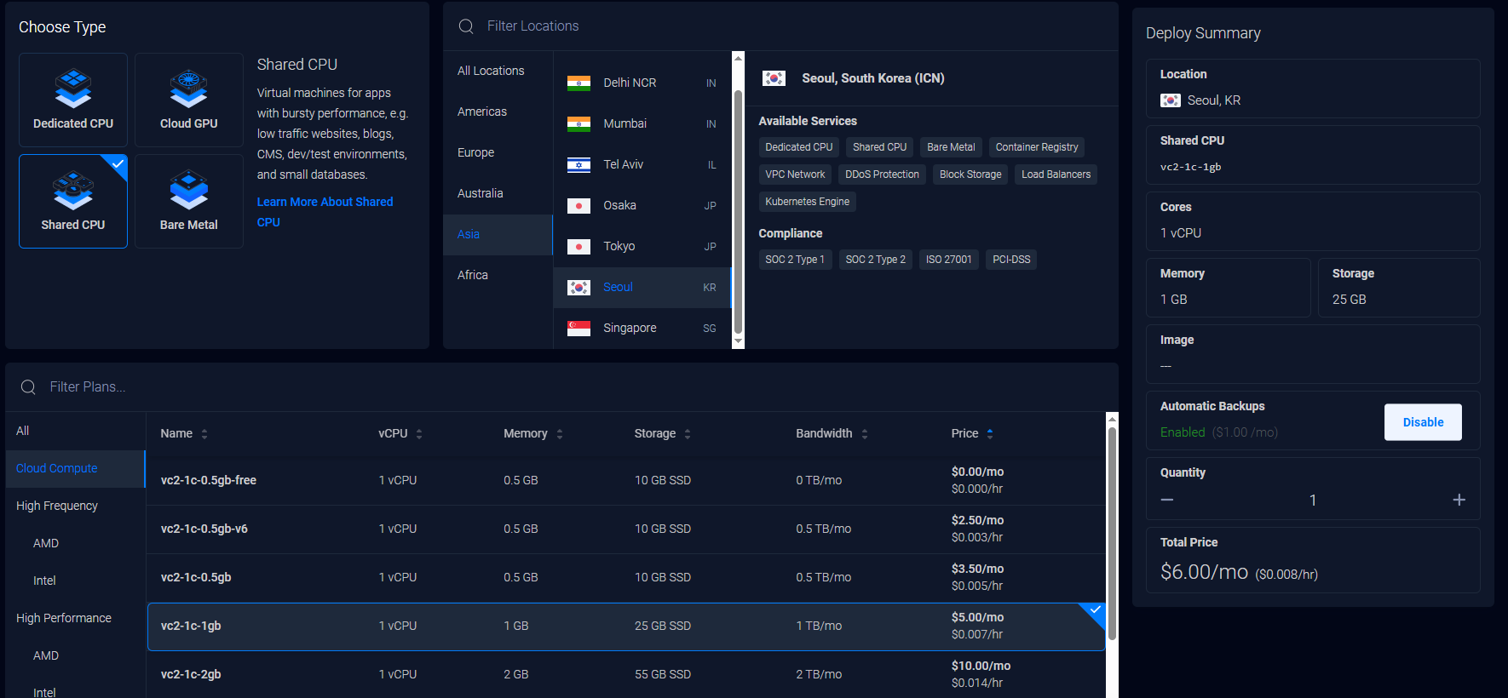Switch to Americas region
Screen dimensions: 1508x698
498,112
